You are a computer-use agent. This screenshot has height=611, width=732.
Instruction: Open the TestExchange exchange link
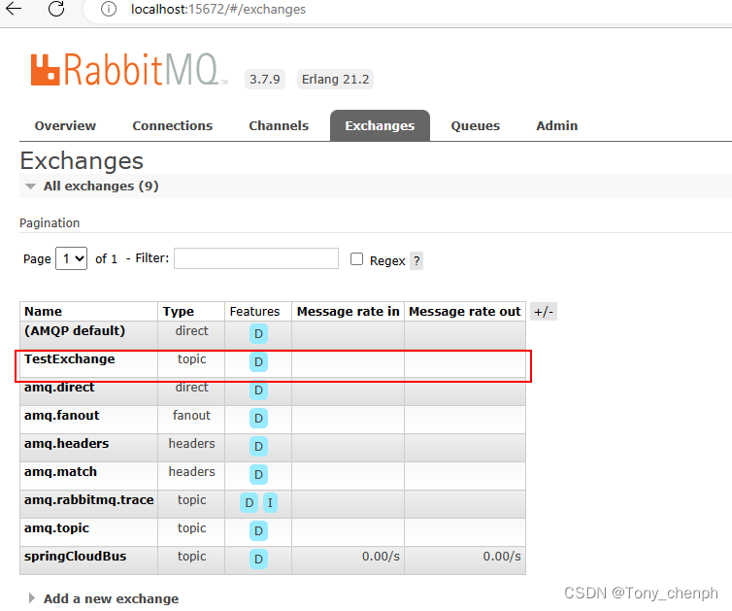tap(70, 358)
